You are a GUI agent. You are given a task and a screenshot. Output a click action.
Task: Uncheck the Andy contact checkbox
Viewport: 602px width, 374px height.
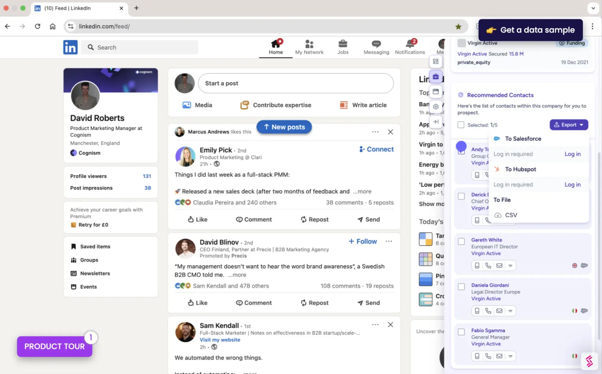pyautogui.click(x=461, y=151)
